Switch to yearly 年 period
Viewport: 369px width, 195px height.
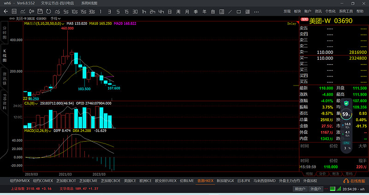[x=204, y=11]
